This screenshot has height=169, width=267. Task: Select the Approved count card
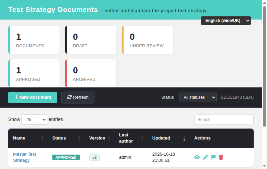pyautogui.click(x=34, y=73)
